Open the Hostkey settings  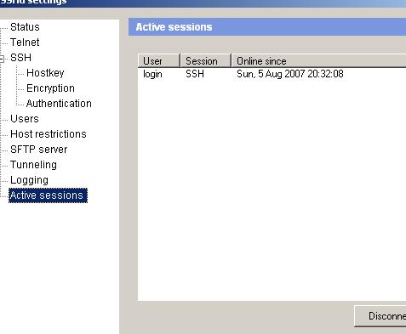[45, 73]
